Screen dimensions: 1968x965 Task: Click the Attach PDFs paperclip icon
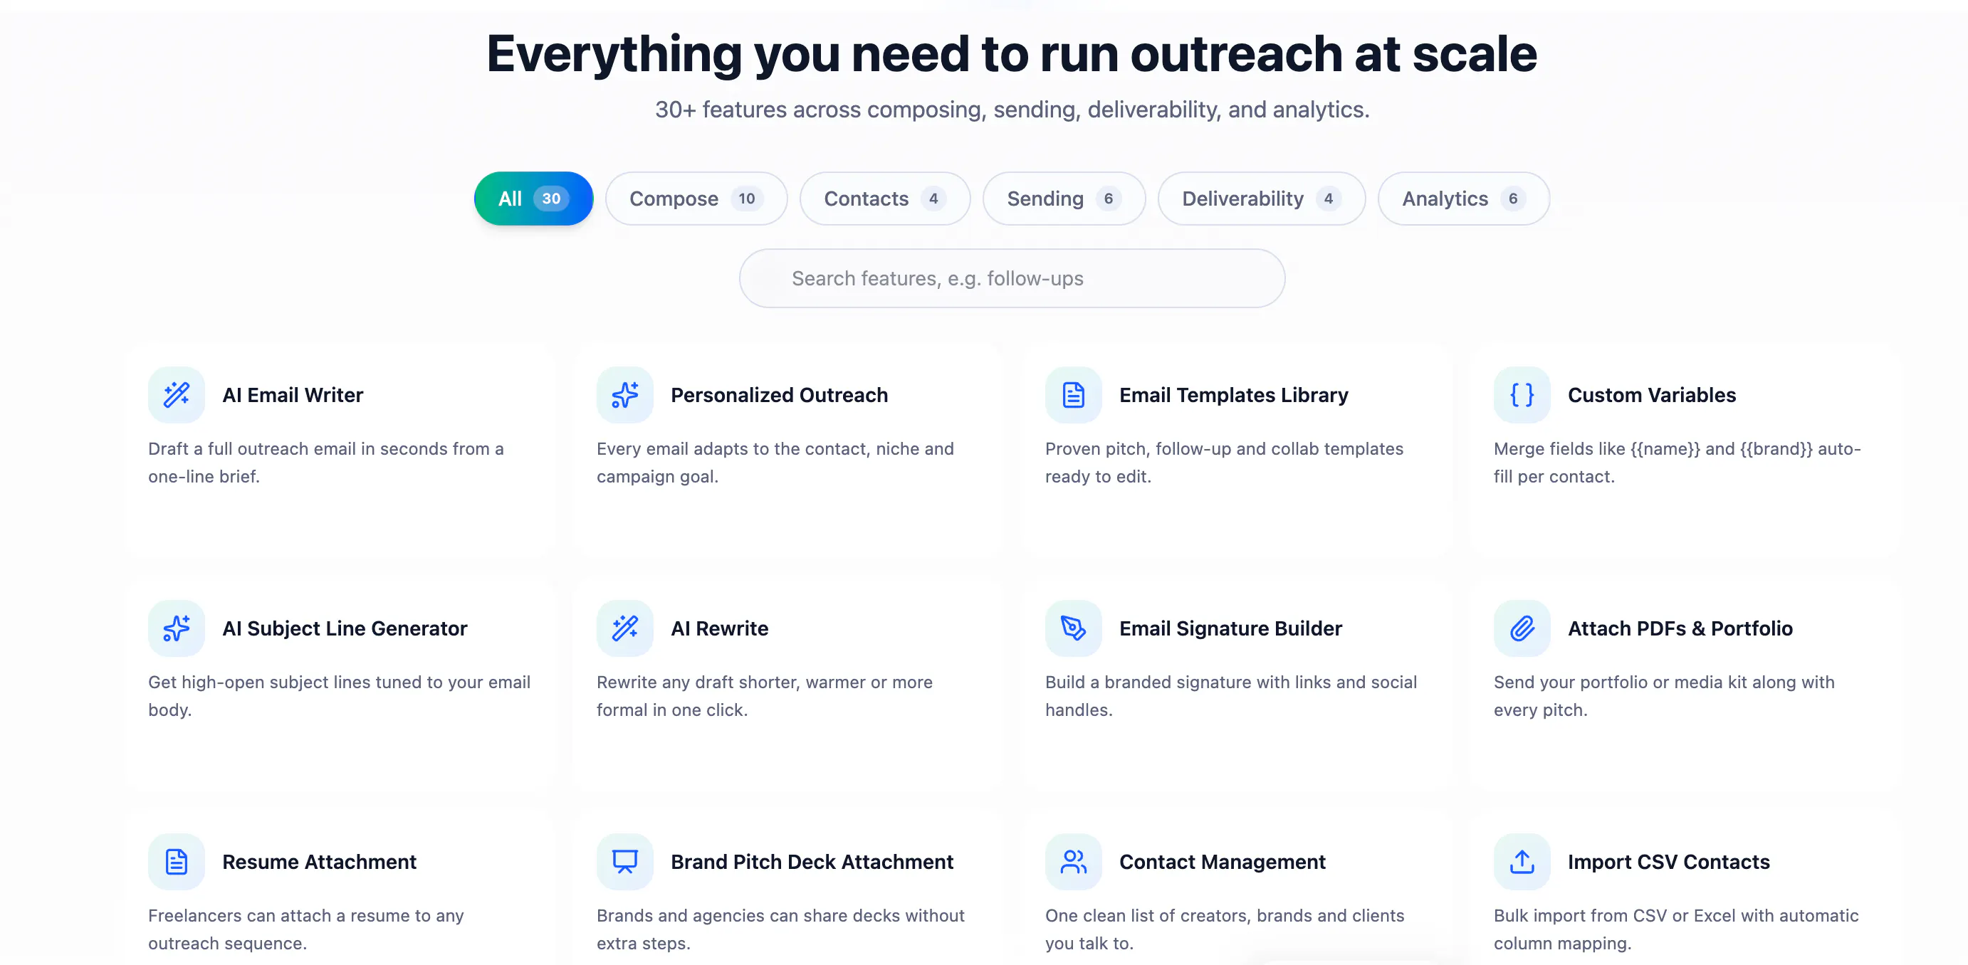pos(1522,628)
